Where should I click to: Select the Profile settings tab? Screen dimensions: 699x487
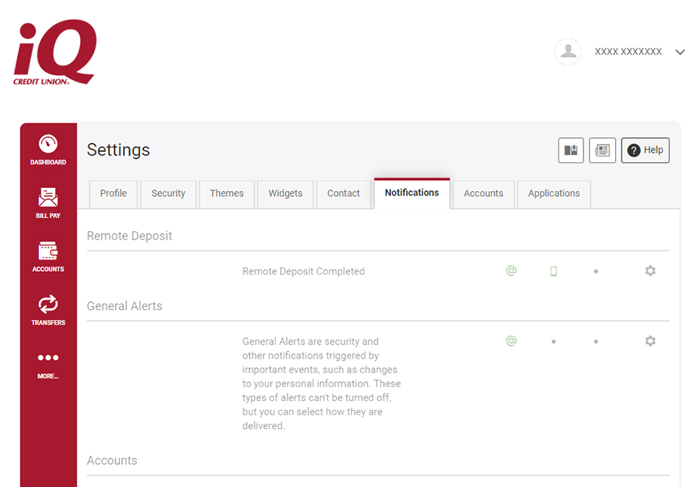pyautogui.click(x=113, y=193)
